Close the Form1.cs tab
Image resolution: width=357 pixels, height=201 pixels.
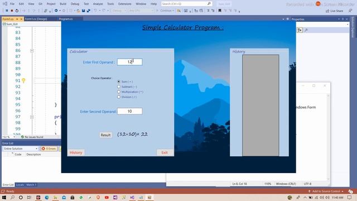(x=21, y=19)
